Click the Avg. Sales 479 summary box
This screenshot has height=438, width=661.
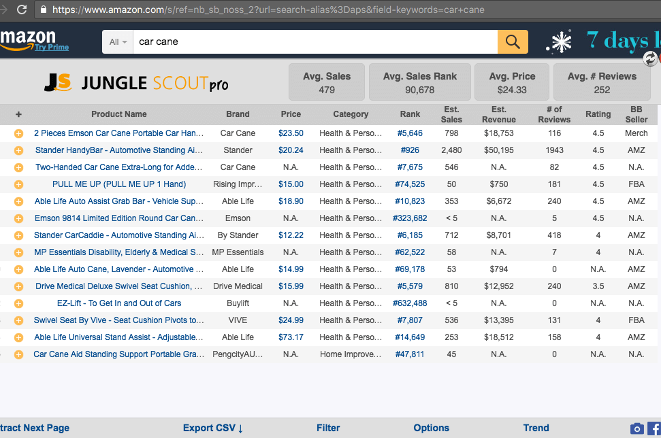click(x=327, y=82)
